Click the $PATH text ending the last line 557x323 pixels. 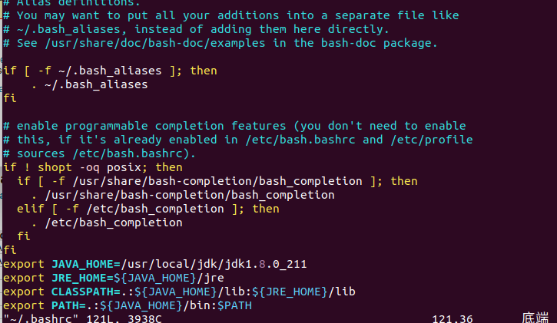(x=235, y=305)
